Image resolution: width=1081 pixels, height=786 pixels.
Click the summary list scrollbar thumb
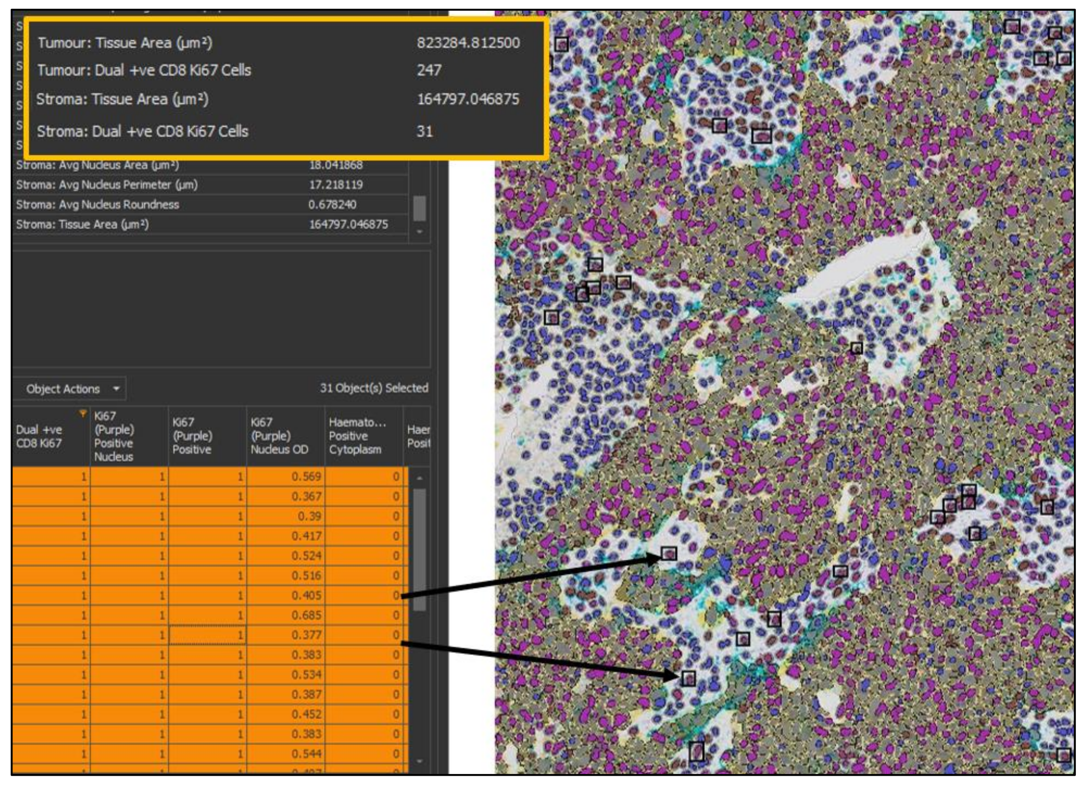tap(419, 208)
